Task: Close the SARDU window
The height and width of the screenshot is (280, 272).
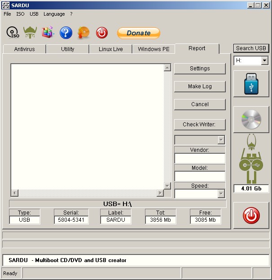Action: click(x=266, y=5)
